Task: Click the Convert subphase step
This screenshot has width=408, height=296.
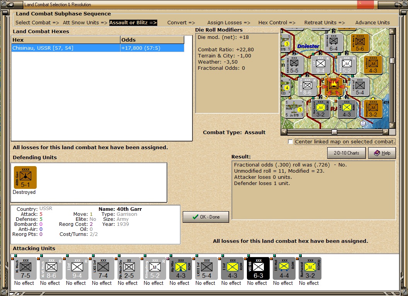Action: click(181, 23)
